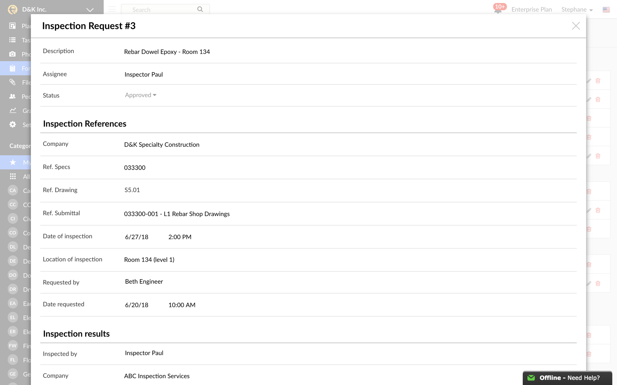
Task: Click the D&K Specialty Construction company value
Action: (x=162, y=145)
